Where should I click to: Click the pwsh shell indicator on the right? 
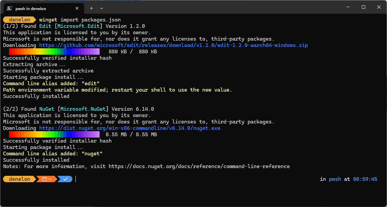[x=335, y=179]
